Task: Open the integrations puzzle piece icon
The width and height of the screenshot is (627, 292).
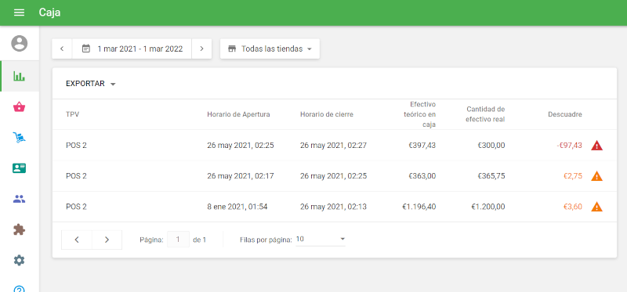Action: pyautogui.click(x=19, y=229)
